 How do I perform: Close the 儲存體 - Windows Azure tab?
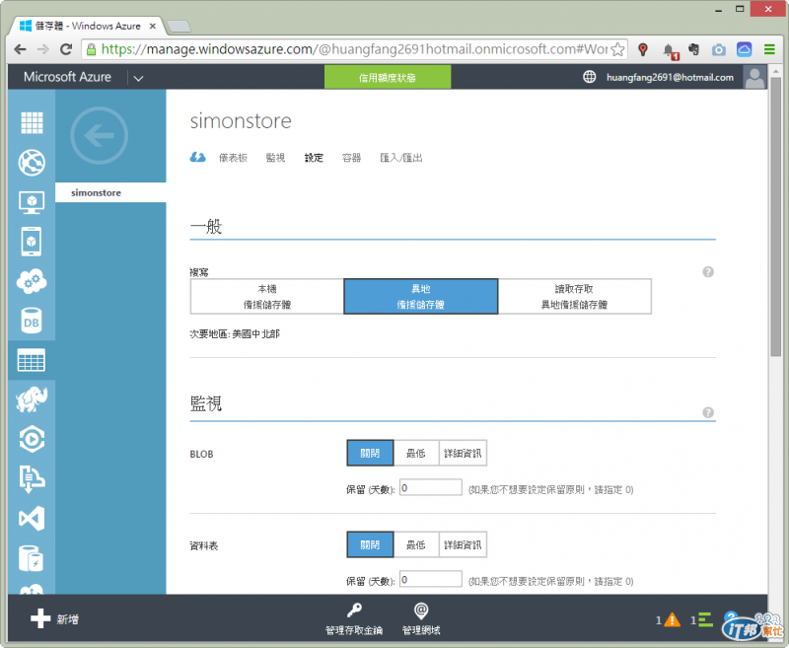coord(153,26)
